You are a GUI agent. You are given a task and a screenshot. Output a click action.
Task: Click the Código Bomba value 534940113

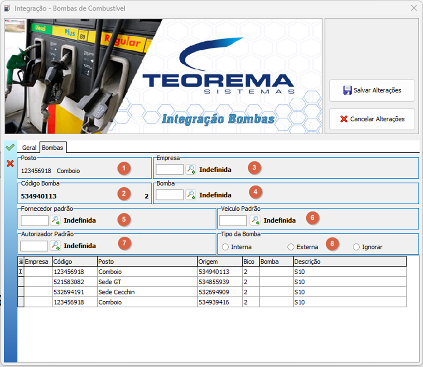(39, 196)
